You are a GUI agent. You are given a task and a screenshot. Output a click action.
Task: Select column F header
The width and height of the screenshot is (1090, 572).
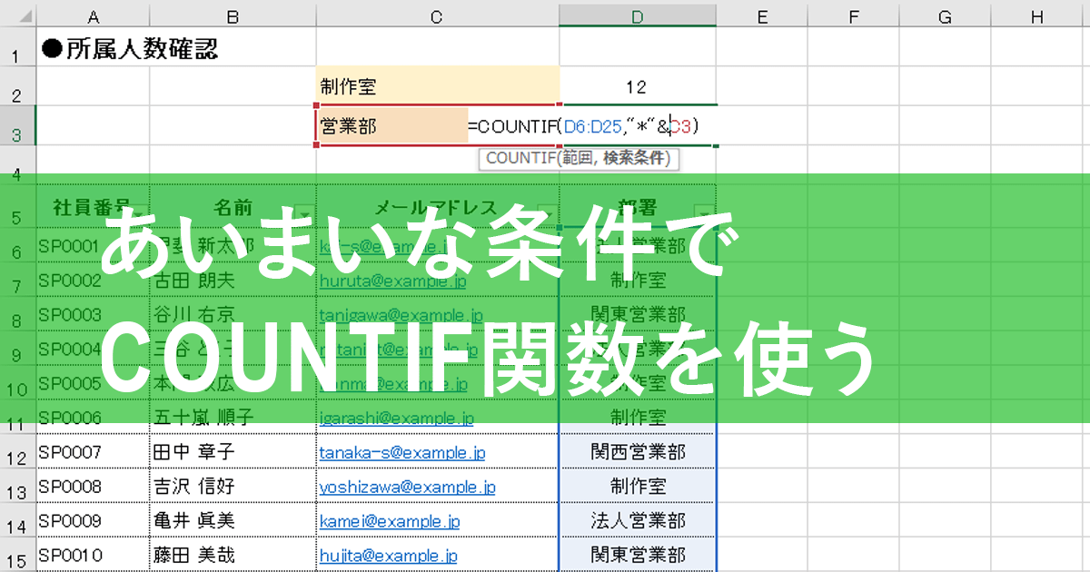pos(853,15)
